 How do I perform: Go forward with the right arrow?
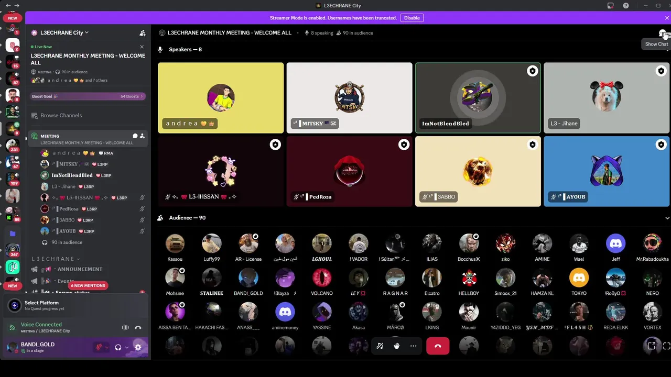17,5
